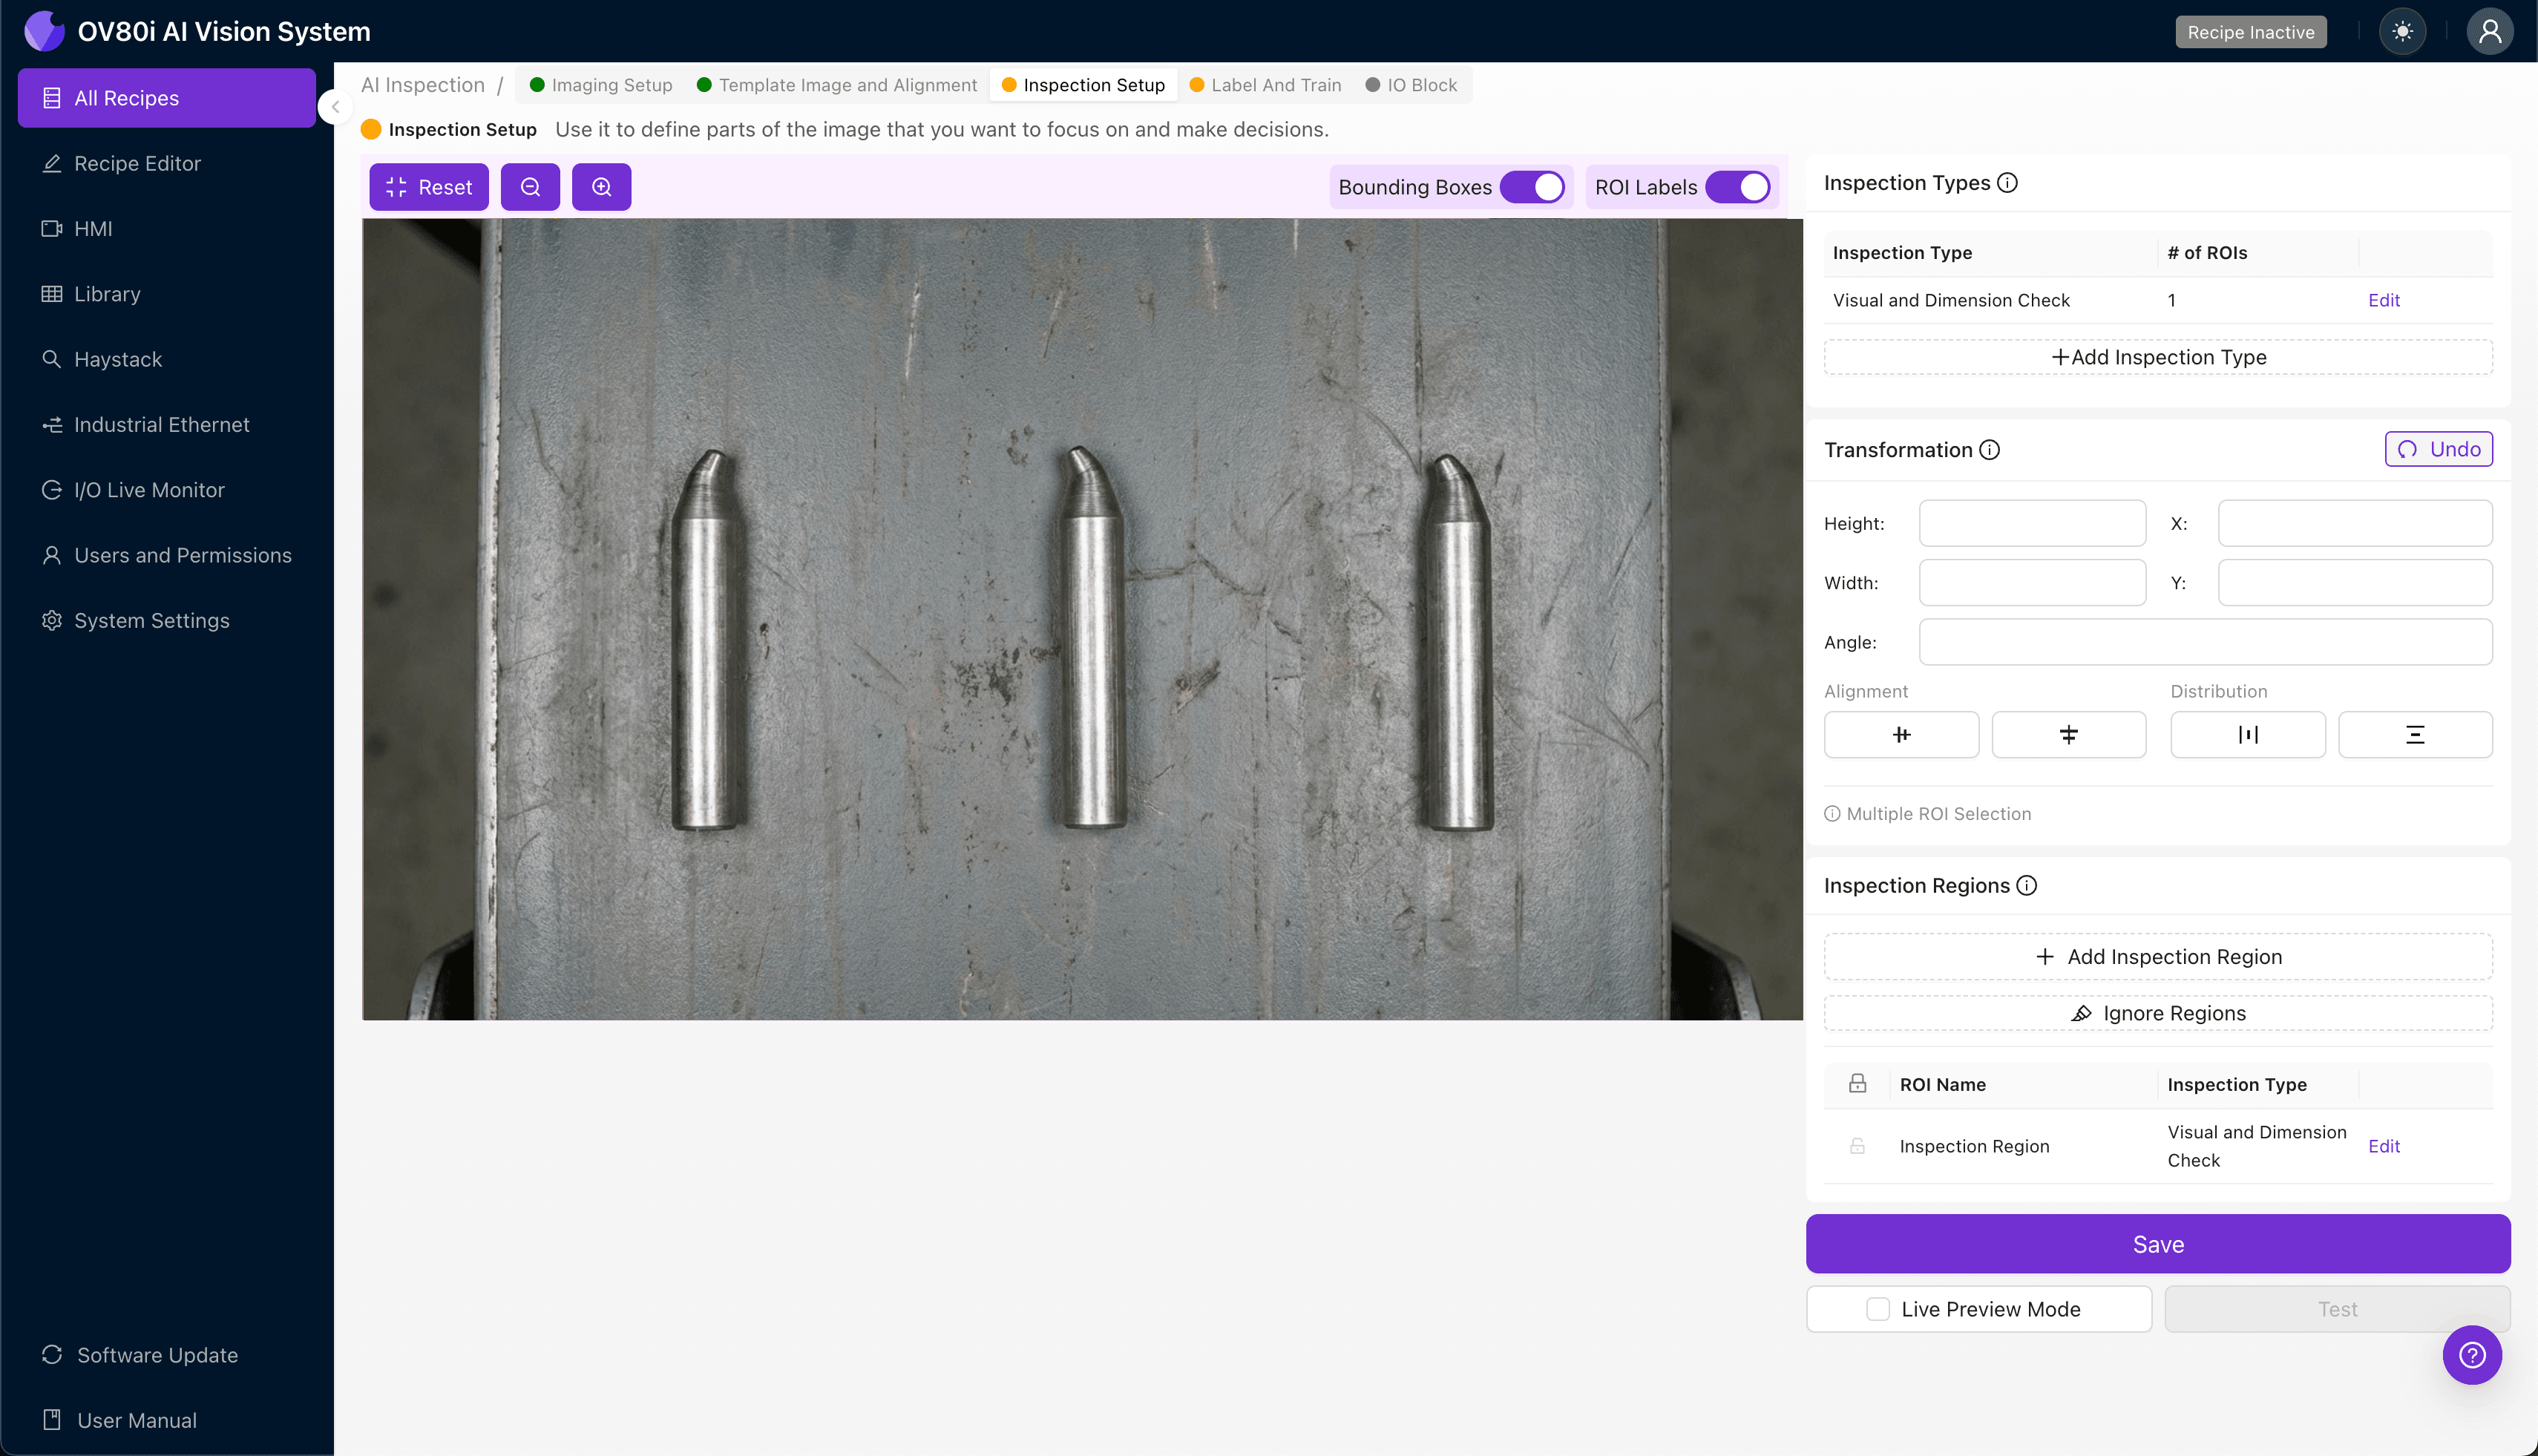Toggle the light/dark theme sun icon
The width and height of the screenshot is (2538, 1456).
(x=2402, y=32)
